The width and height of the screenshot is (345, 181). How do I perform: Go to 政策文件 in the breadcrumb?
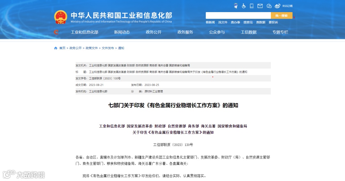pyautogui.click(x=92, y=48)
